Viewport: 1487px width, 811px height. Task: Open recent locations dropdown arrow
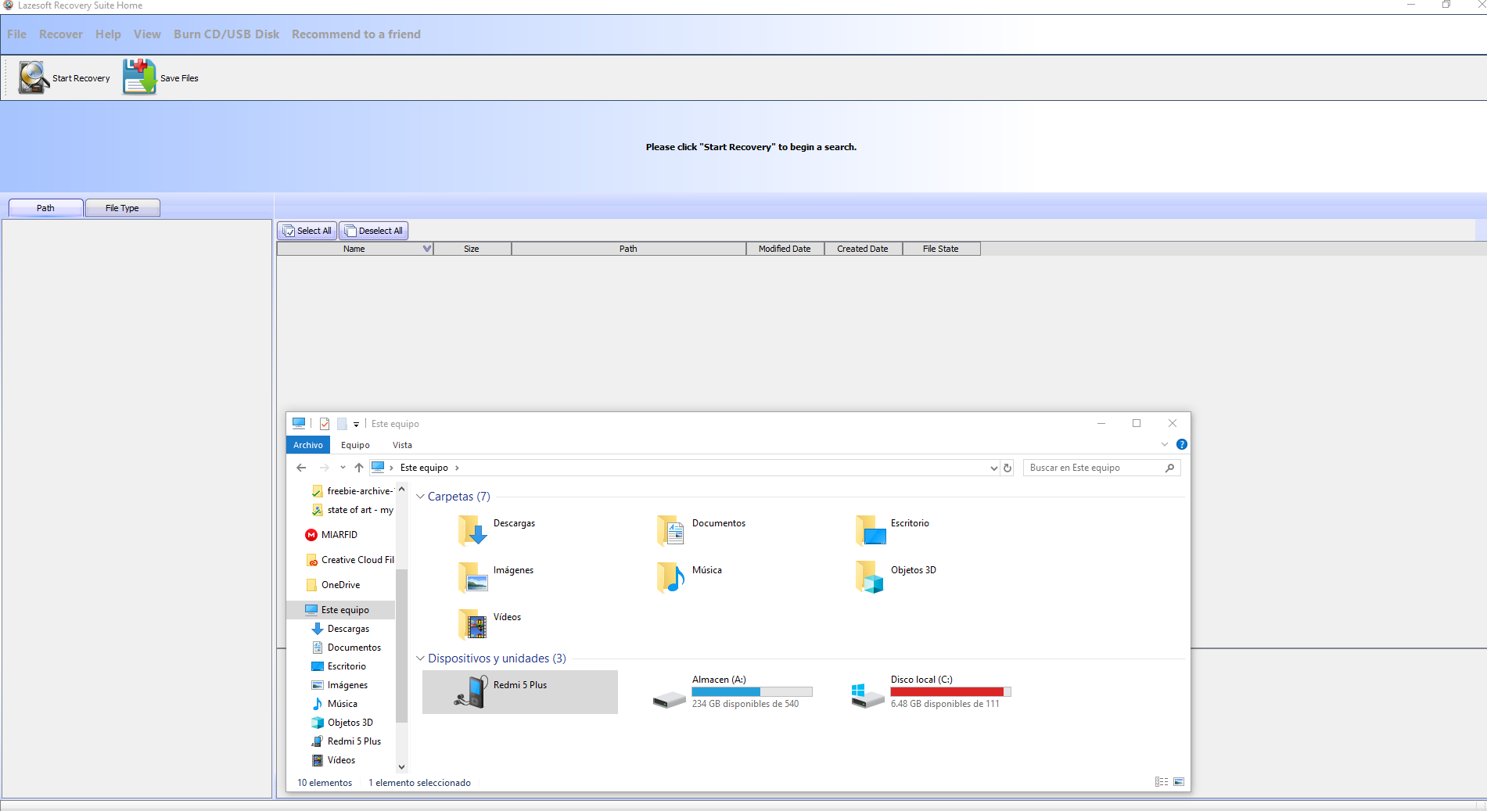343,468
